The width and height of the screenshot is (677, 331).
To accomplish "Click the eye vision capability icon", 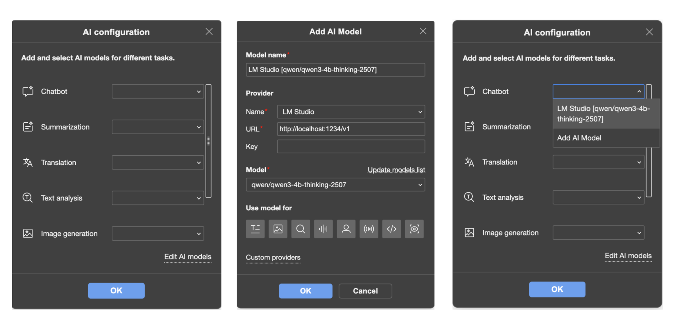I will pos(414,229).
